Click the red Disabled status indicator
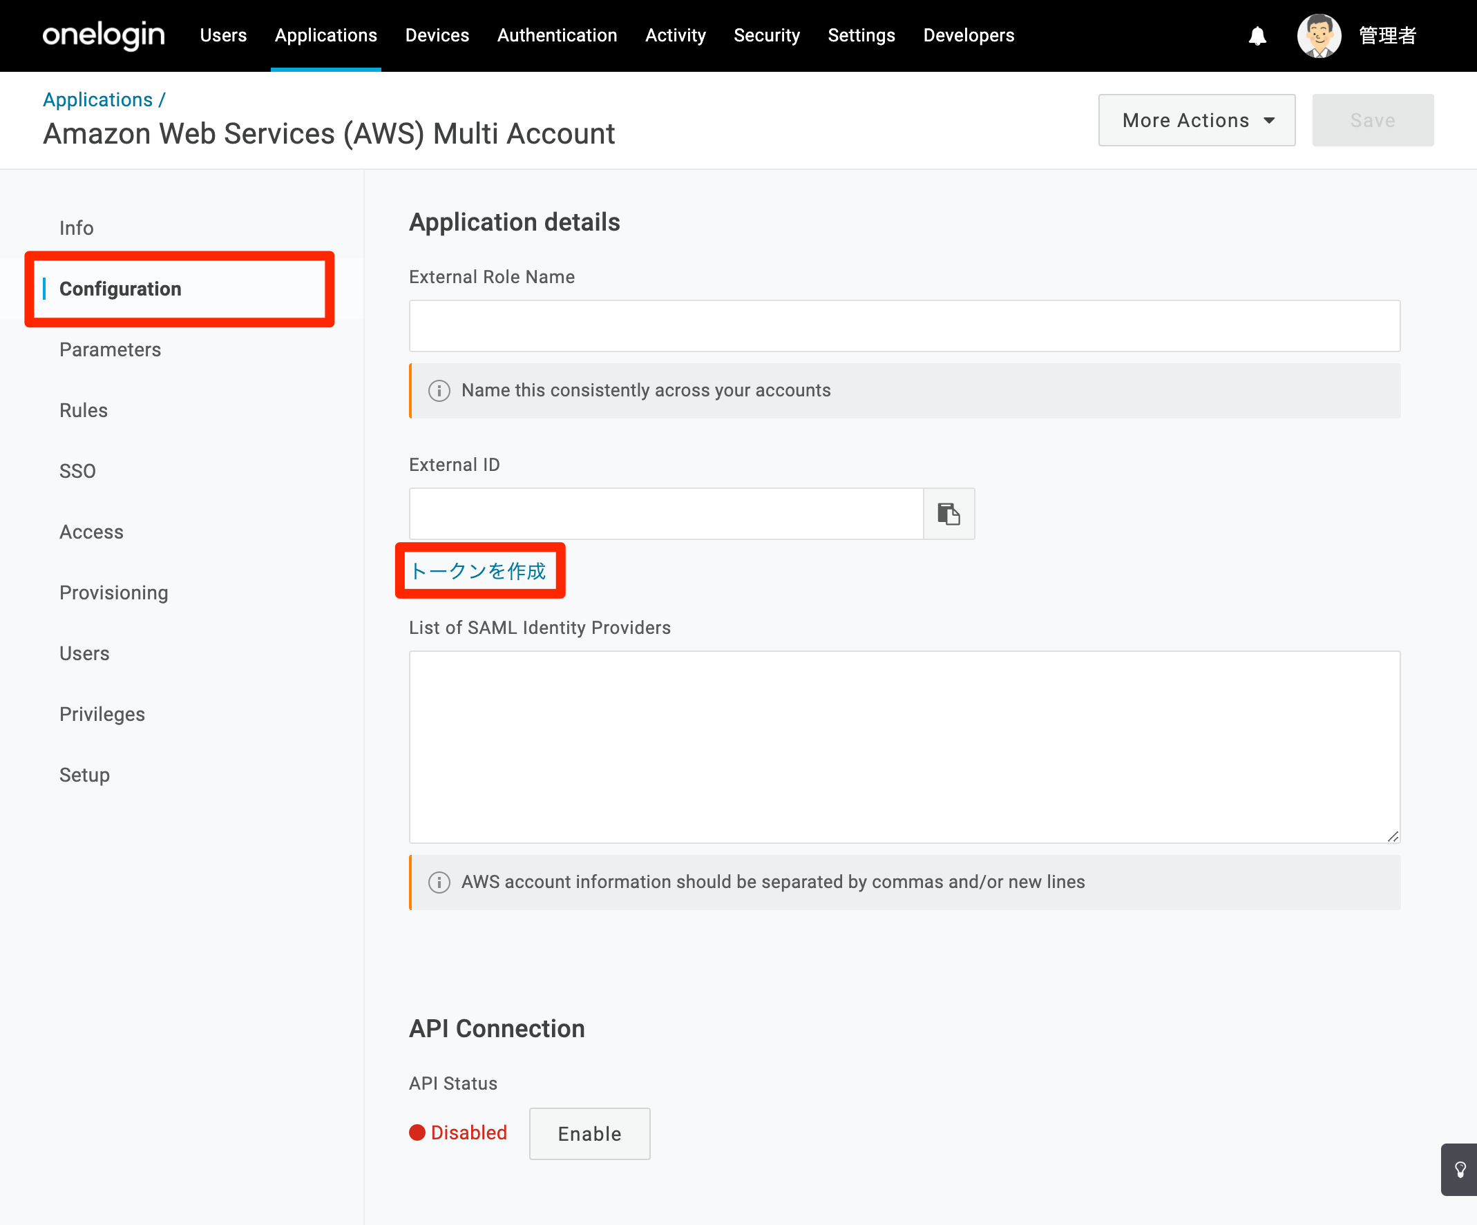The width and height of the screenshot is (1477, 1225). (x=458, y=1132)
